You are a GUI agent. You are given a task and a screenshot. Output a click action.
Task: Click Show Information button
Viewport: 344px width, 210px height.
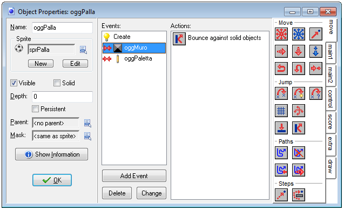coord(51,154)
